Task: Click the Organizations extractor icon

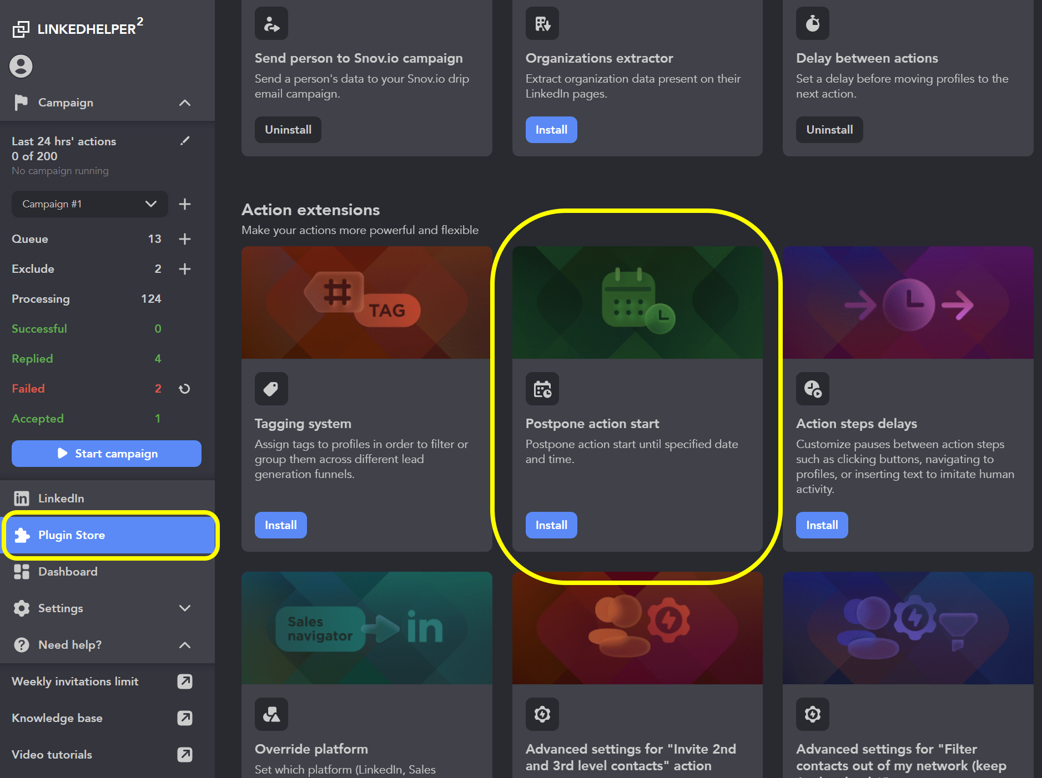Action: point(542,23)
